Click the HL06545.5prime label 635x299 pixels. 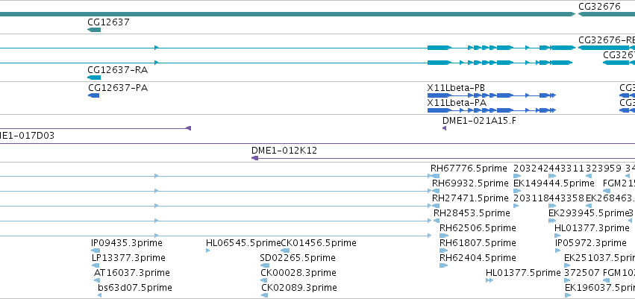[x=243, y=243]
